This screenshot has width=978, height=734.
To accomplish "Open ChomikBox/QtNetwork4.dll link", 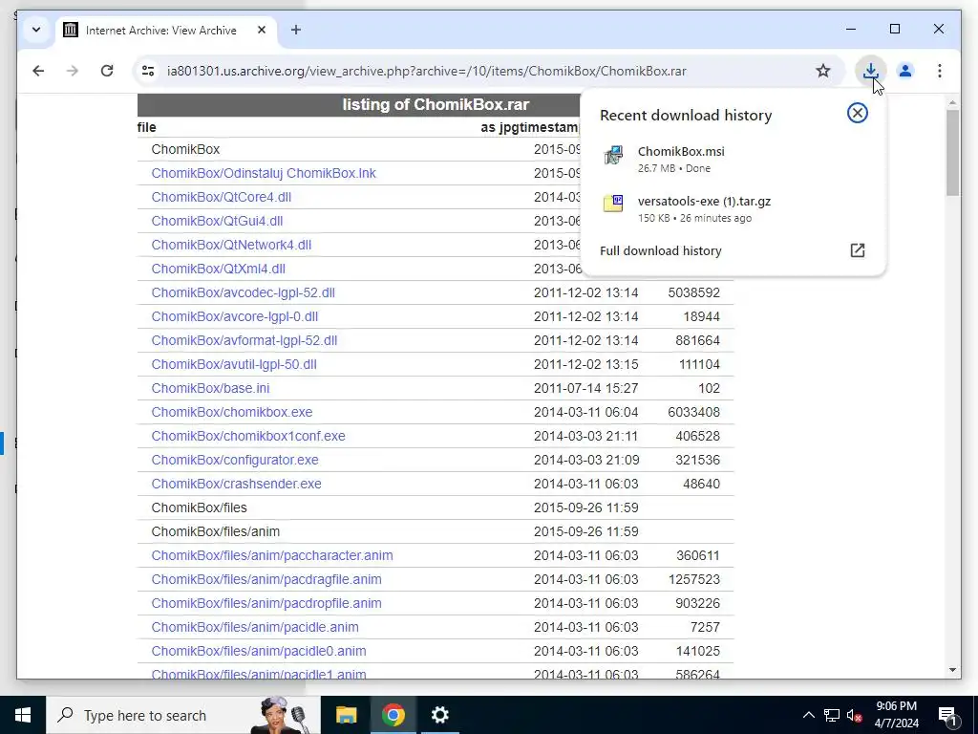I will click(x=231, y=245).
